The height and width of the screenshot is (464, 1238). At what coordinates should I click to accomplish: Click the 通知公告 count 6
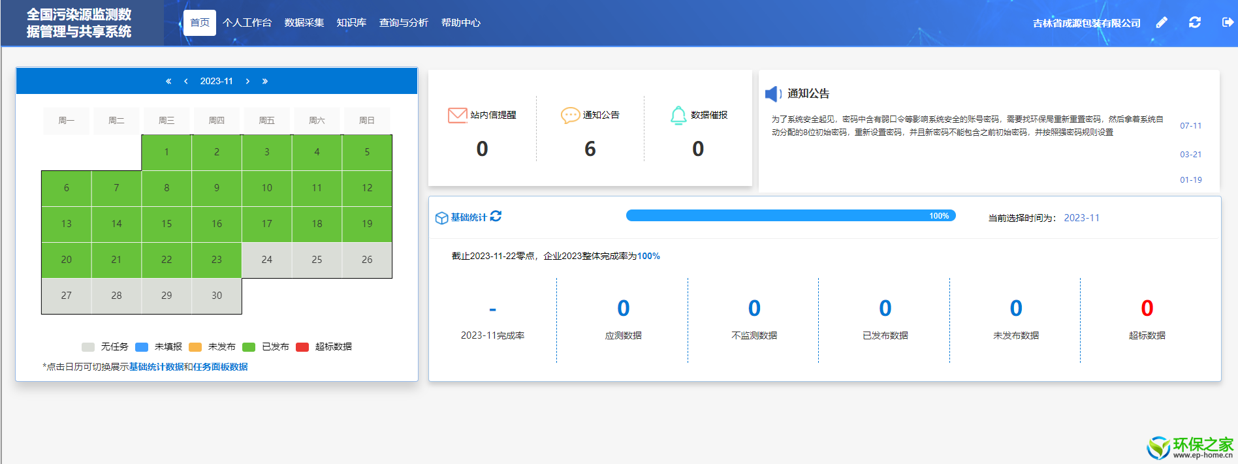[590, 149]
